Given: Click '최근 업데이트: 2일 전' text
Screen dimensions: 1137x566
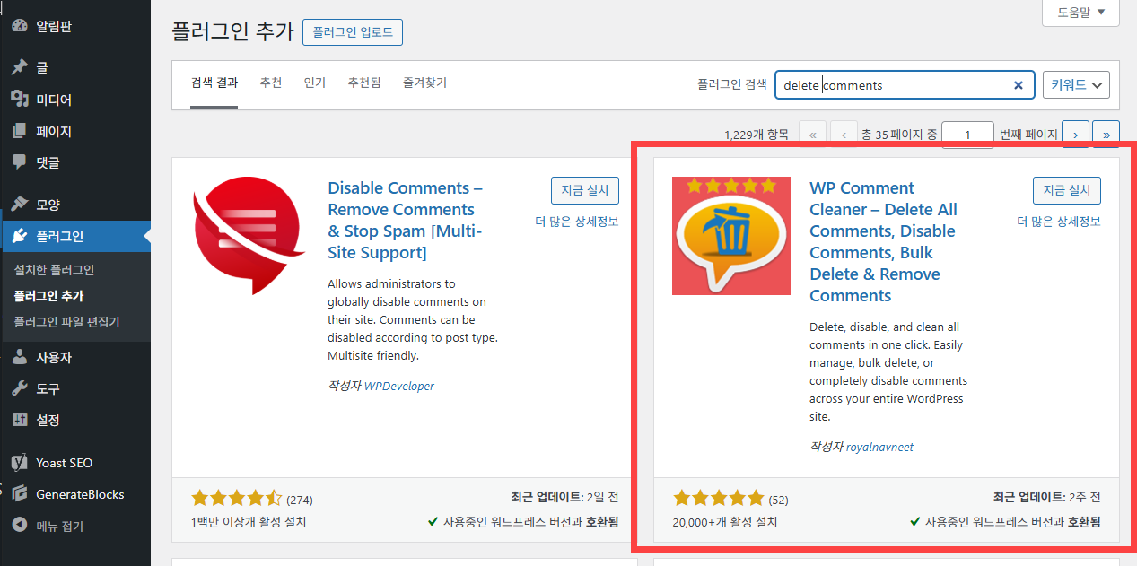Looking at the screenshot, I should (564, 498).
